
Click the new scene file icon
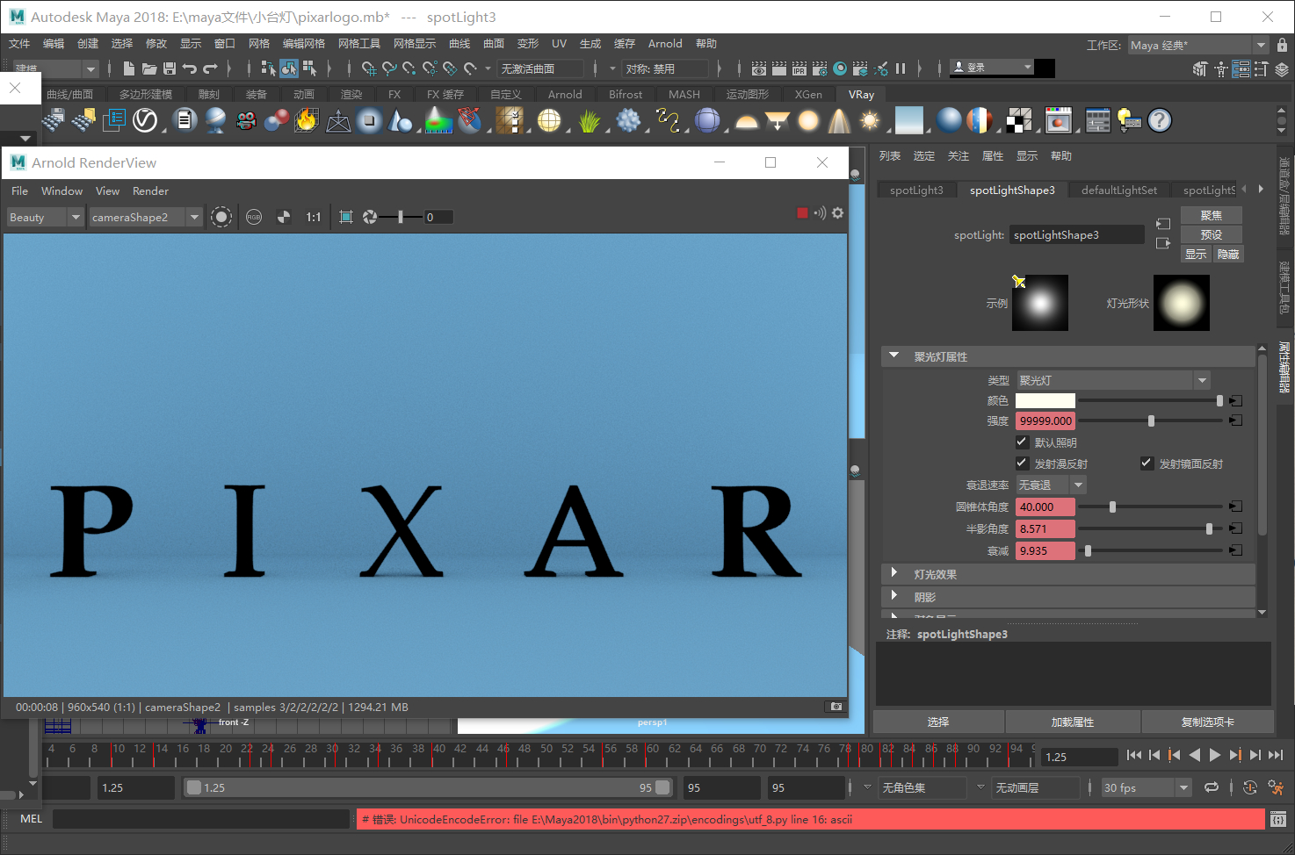click(x=129, y=68)
